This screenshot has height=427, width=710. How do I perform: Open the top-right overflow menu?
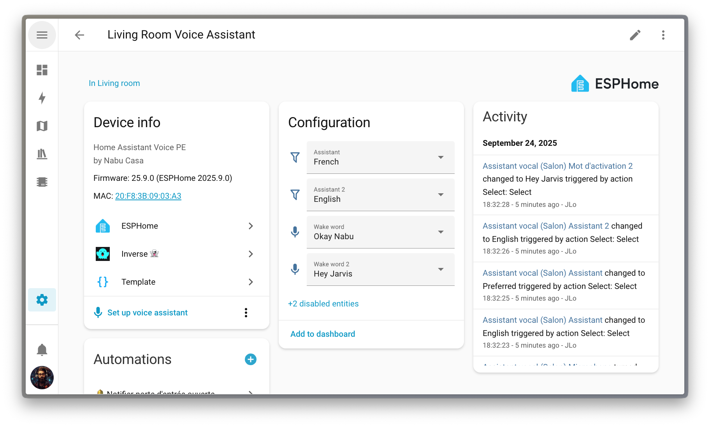tap(663, 35)
